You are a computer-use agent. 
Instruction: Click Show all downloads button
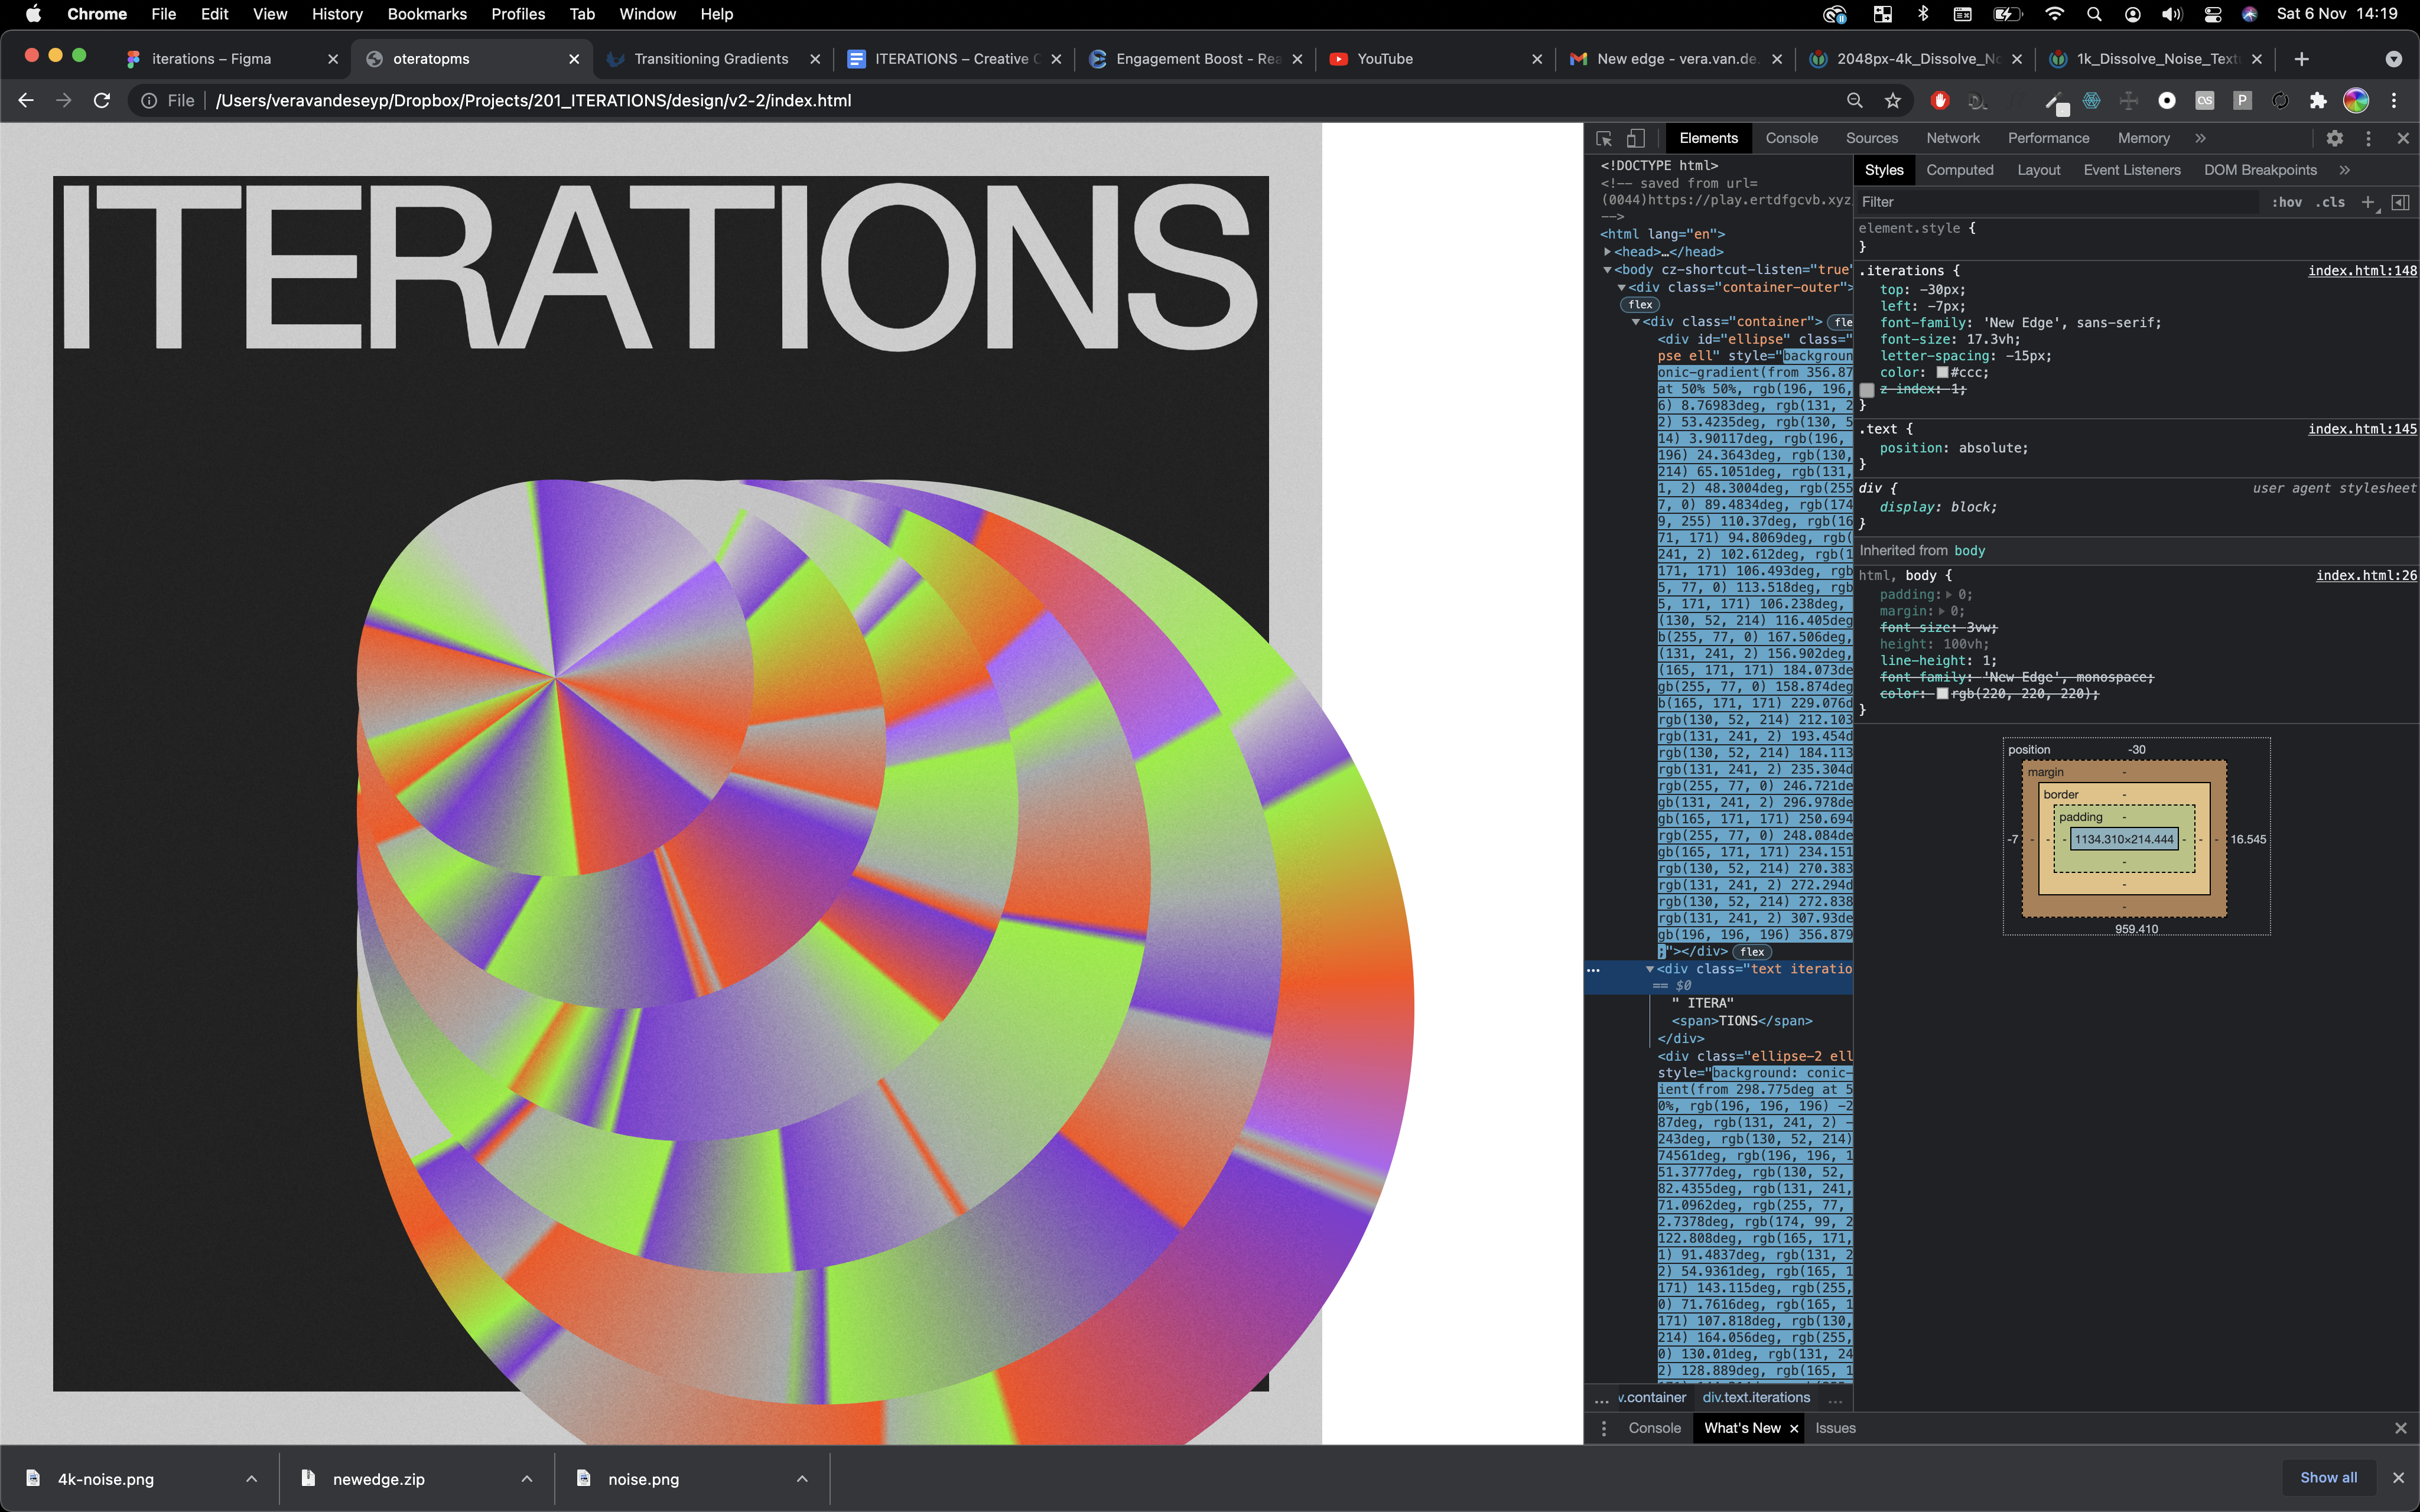tap(2328, 1477)
